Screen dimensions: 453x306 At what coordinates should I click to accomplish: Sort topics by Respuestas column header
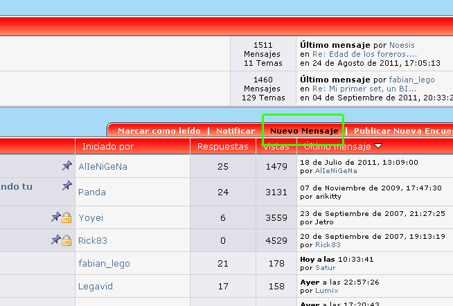223,146
